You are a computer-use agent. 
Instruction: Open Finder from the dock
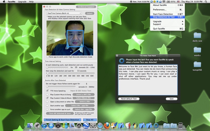tap(30, 125)
